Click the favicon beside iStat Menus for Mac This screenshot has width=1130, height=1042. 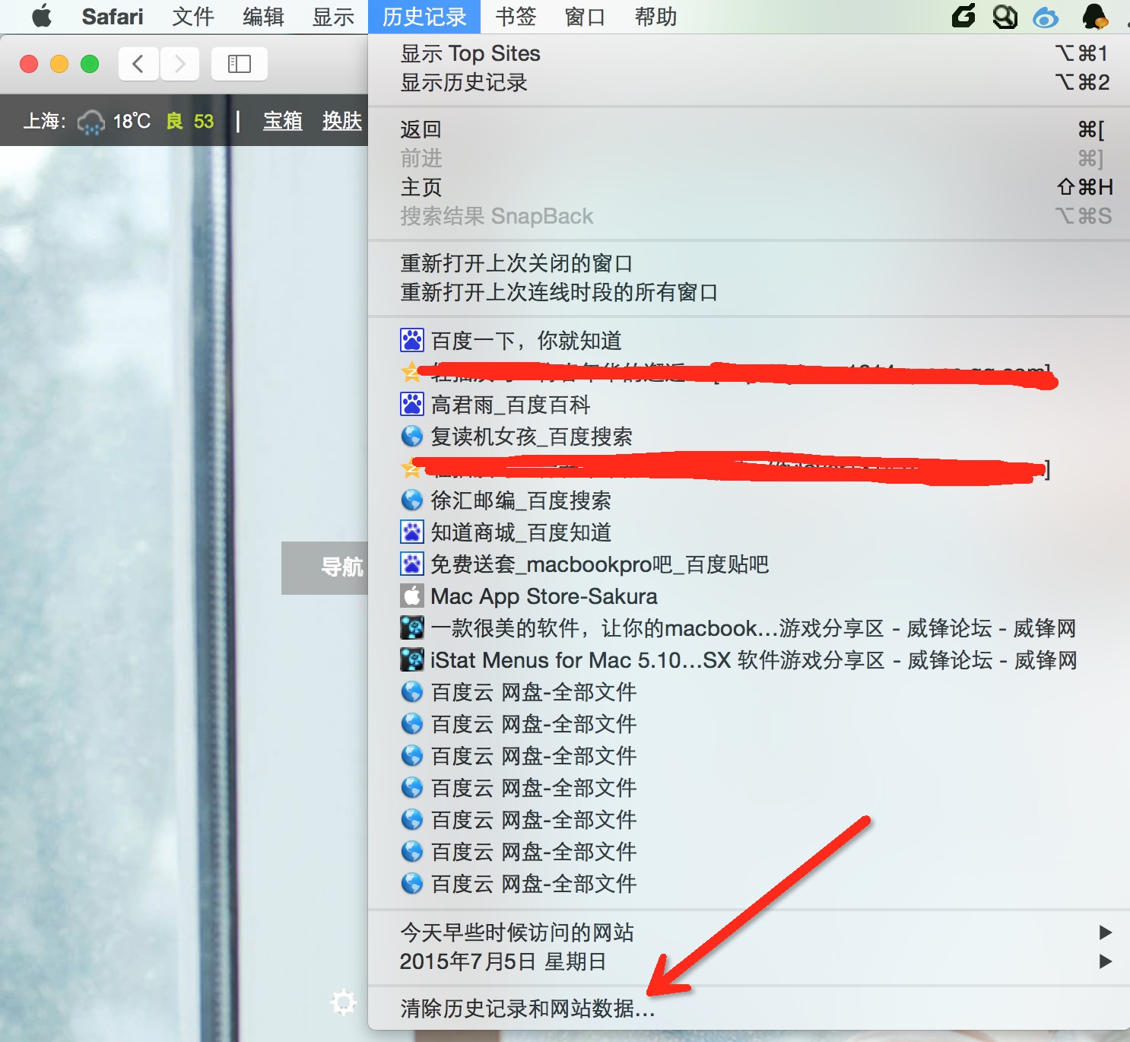coord(412,659)
